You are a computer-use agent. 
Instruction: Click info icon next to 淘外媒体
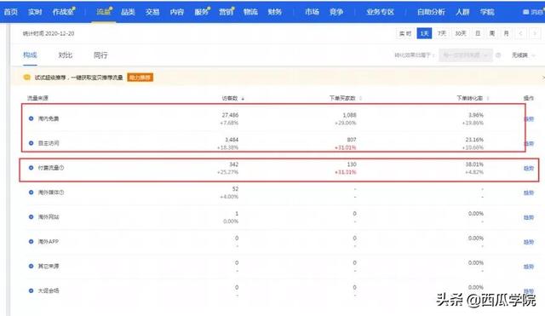(x=61, y=192)
